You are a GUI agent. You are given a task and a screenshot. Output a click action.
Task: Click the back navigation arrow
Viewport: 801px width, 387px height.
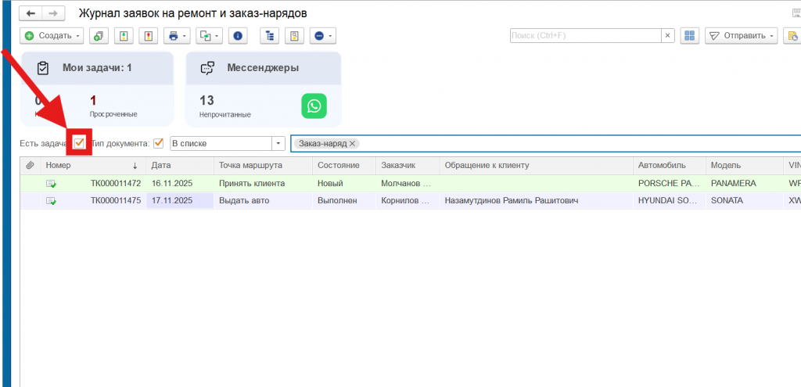coord(31,14)
